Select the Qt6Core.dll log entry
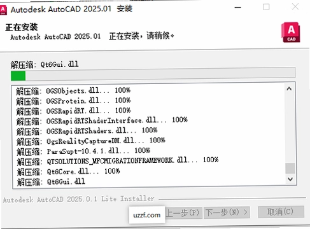Viewport: 310px width, 229px height. (69, 172)
